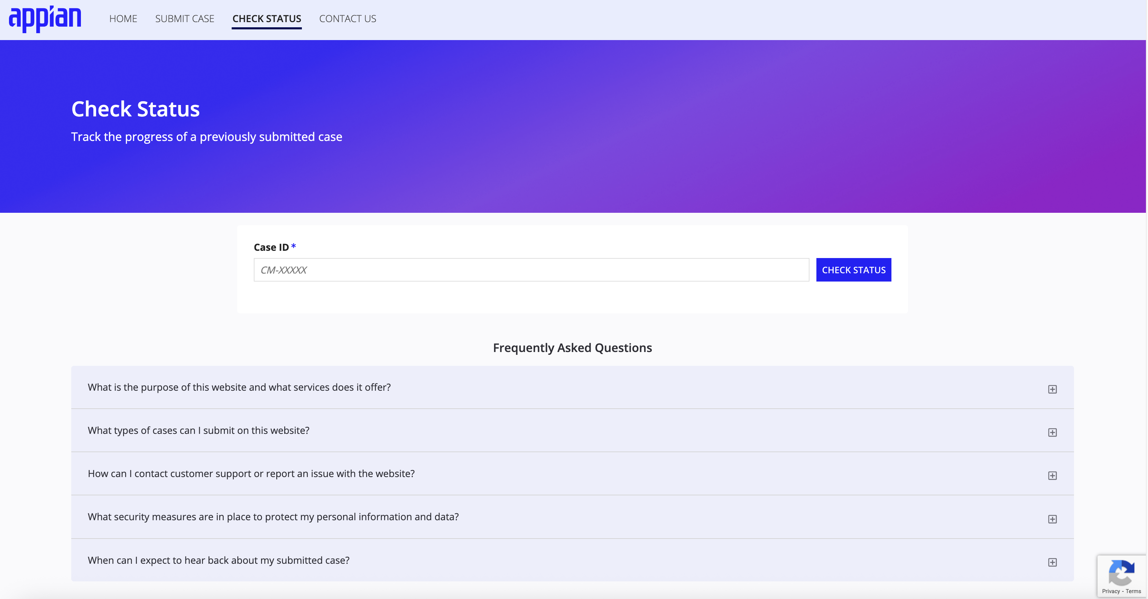Open the SUBMIT CASE page
Image resolution: width=1148 pixels, height=599 pixels.
[185, 19]
